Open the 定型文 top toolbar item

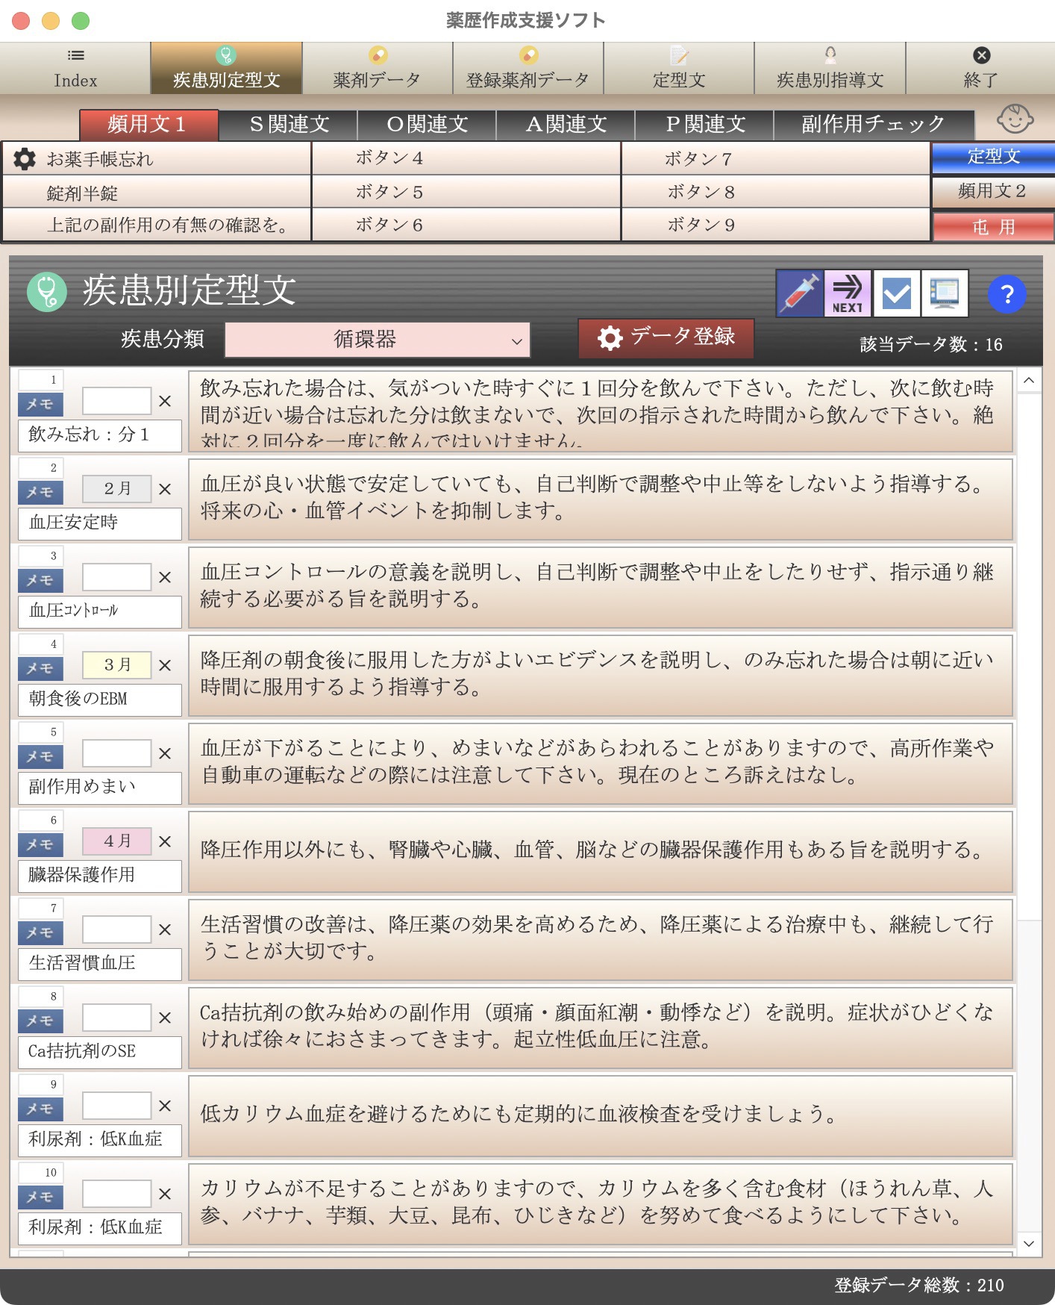(679, 68)
